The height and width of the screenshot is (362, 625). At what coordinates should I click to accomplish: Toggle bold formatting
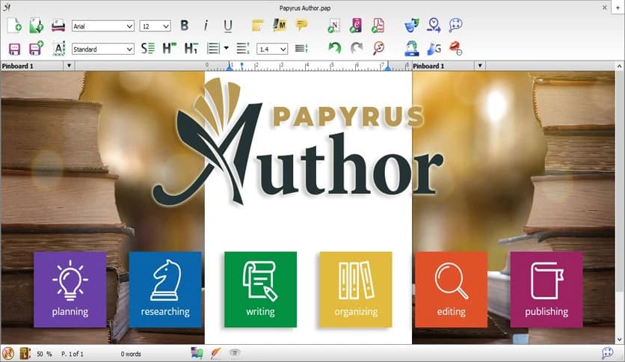click(185, 25)
